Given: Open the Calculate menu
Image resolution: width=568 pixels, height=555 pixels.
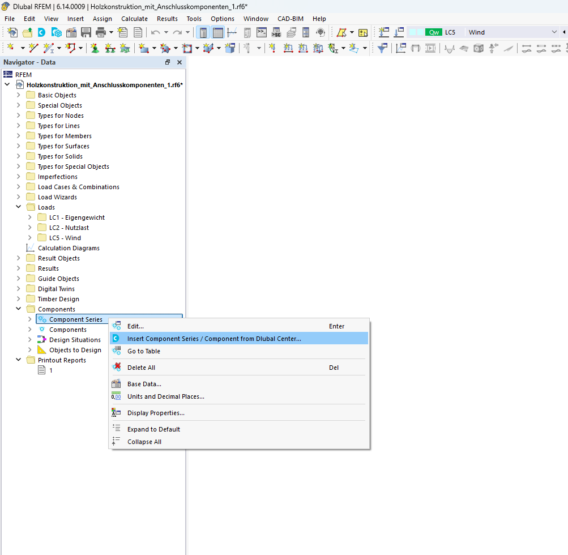Looking at the screenshot, I should click(x=134, y=19).
